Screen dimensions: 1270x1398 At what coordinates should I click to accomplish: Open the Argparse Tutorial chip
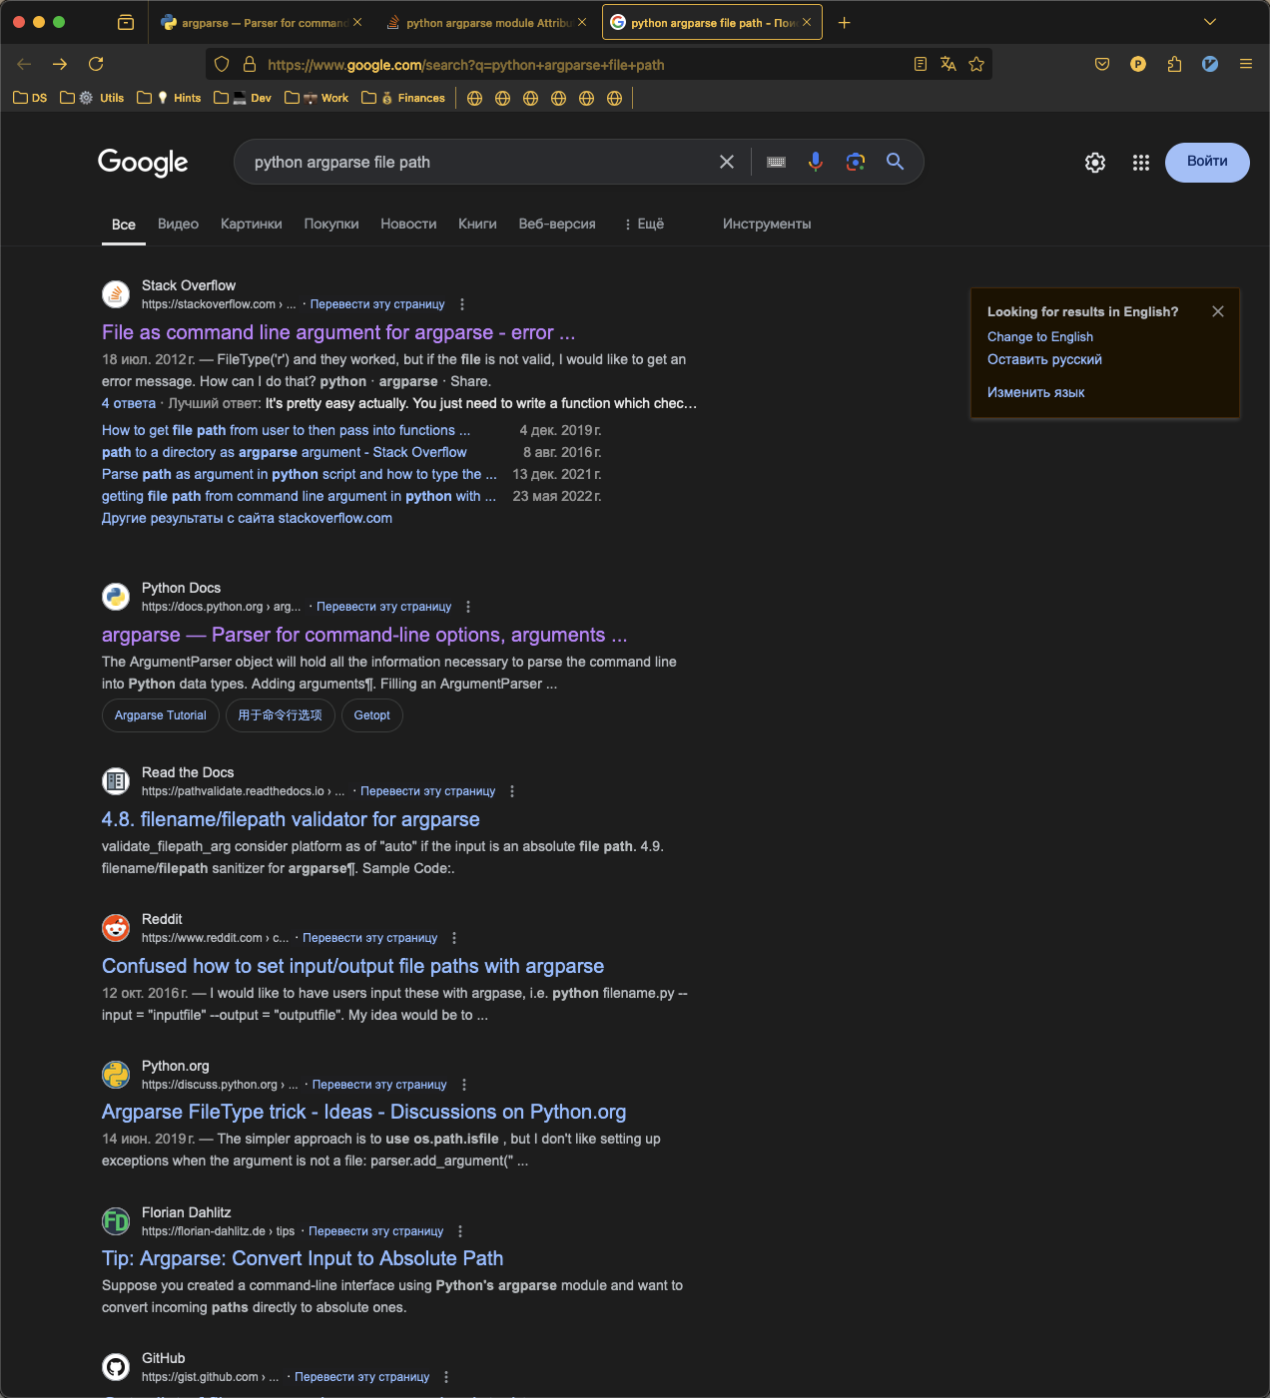(161, 715)
